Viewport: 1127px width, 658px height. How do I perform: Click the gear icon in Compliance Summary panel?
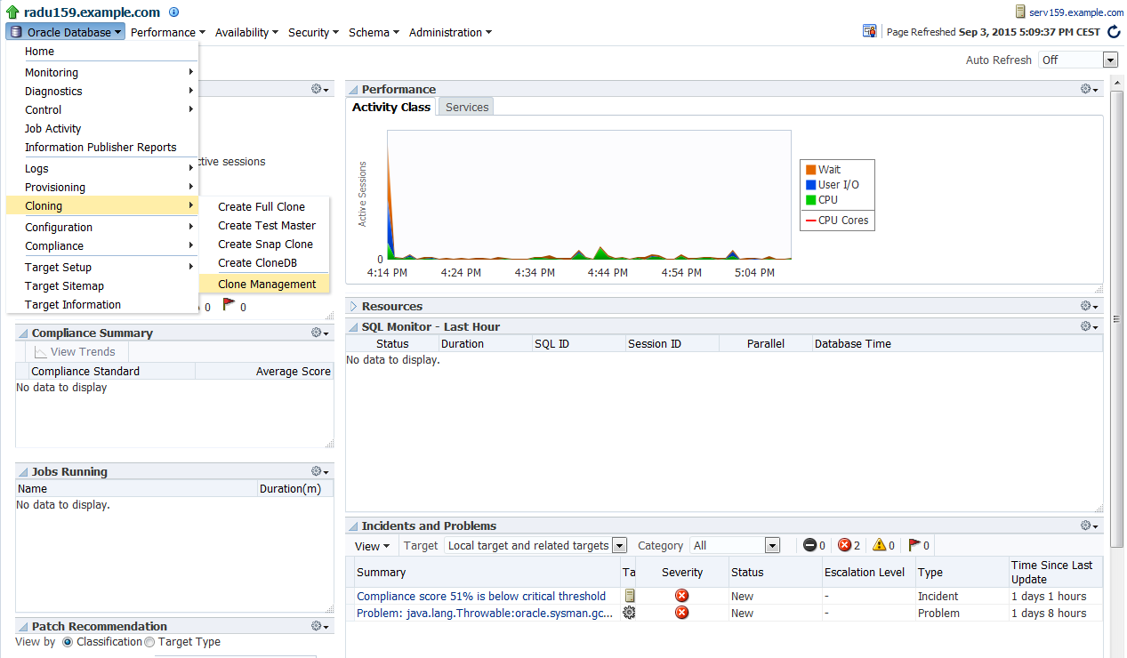click(x=319, y=333)
